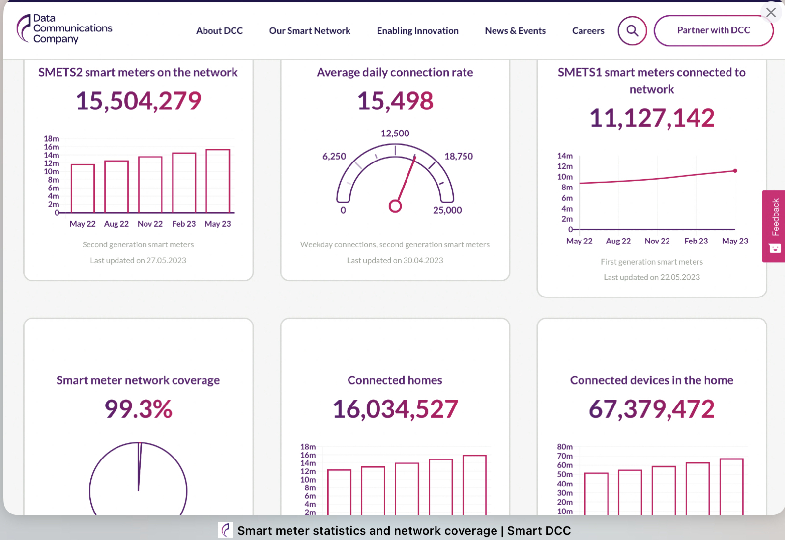This screenshot has width=785, height=540.
Task: Click the gauge needle pivot circle
Action: [x=395, y=206]
